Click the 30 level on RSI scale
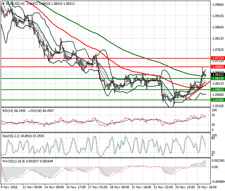 pos(213,124)
